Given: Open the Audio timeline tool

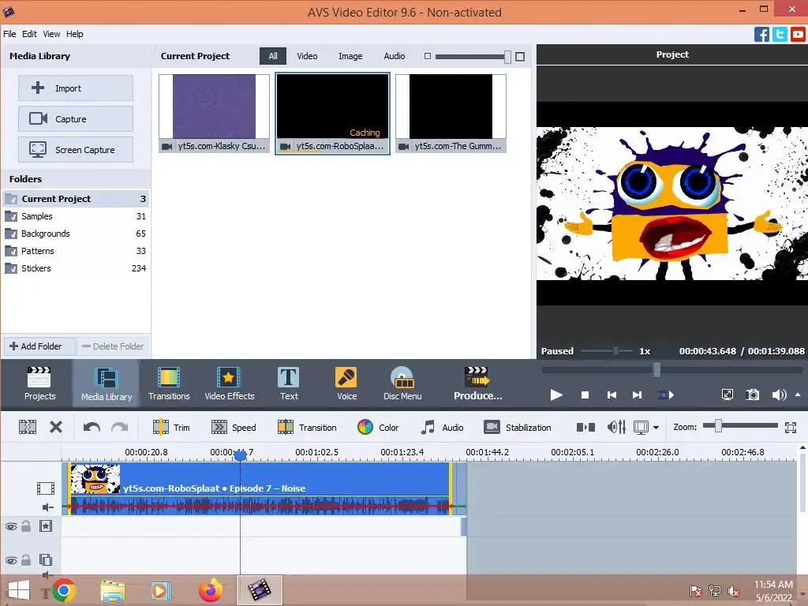Looking at the screenshot, I should pyautogui.click(x=442, y=427).
